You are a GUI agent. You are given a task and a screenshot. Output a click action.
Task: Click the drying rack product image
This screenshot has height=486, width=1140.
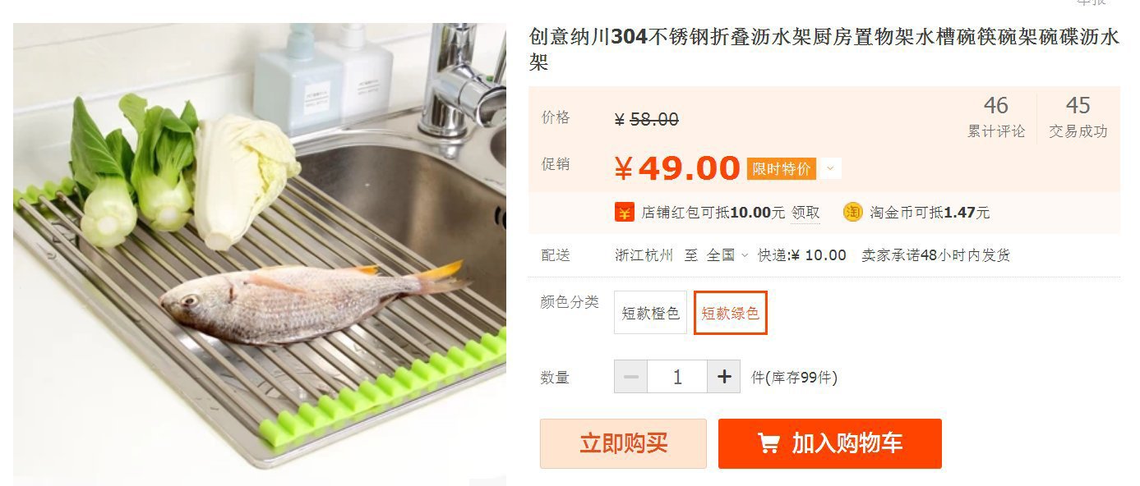click(260, 254)
